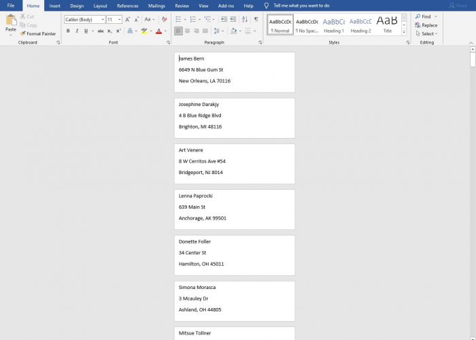
Task: Click Tell me what you want field
Action: [301, 5]
